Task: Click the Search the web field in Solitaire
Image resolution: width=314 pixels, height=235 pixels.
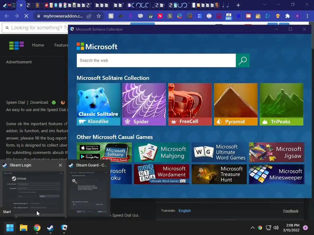Action: click(x=156, y=60)
